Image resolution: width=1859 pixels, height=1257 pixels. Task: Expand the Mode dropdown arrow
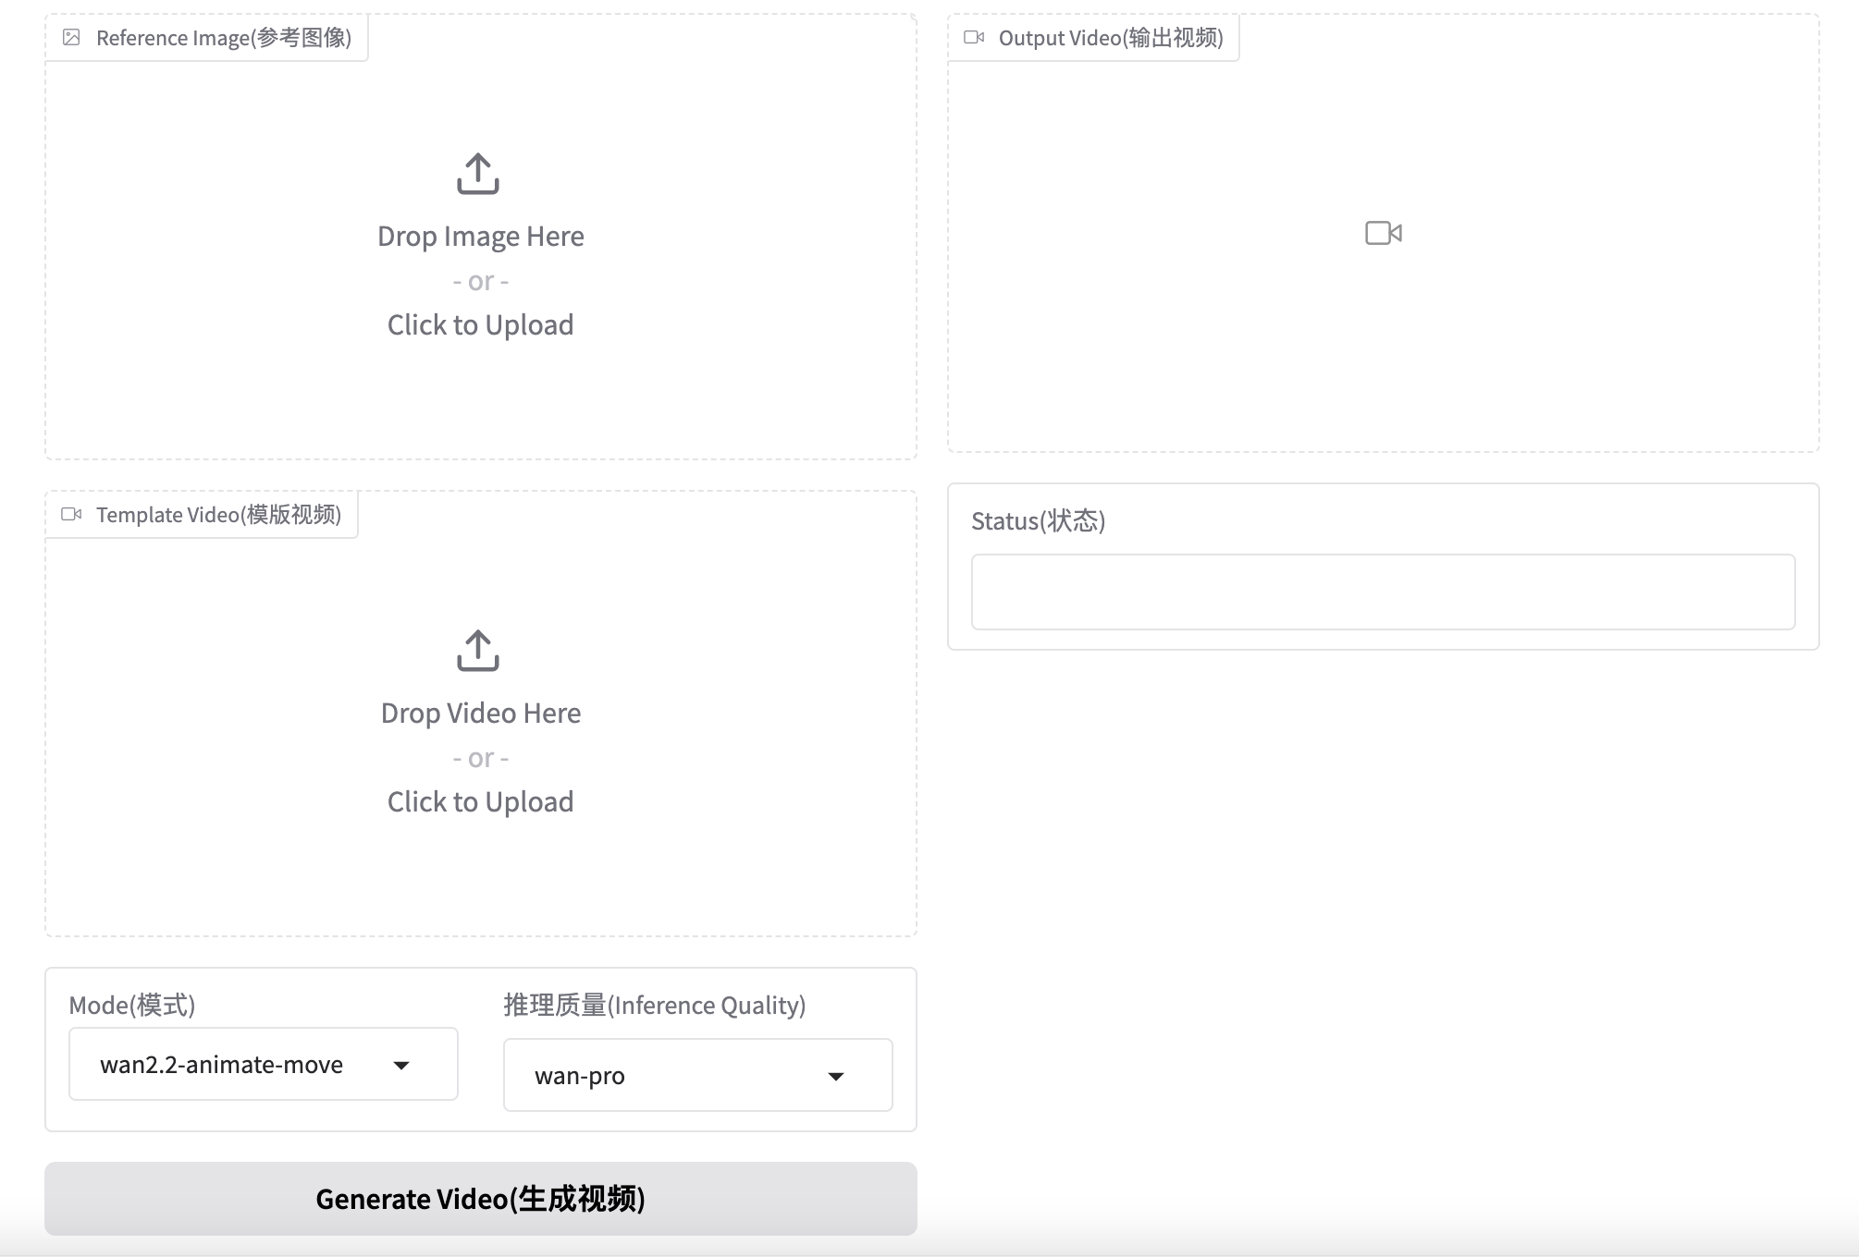click(x=401, y=1066)
